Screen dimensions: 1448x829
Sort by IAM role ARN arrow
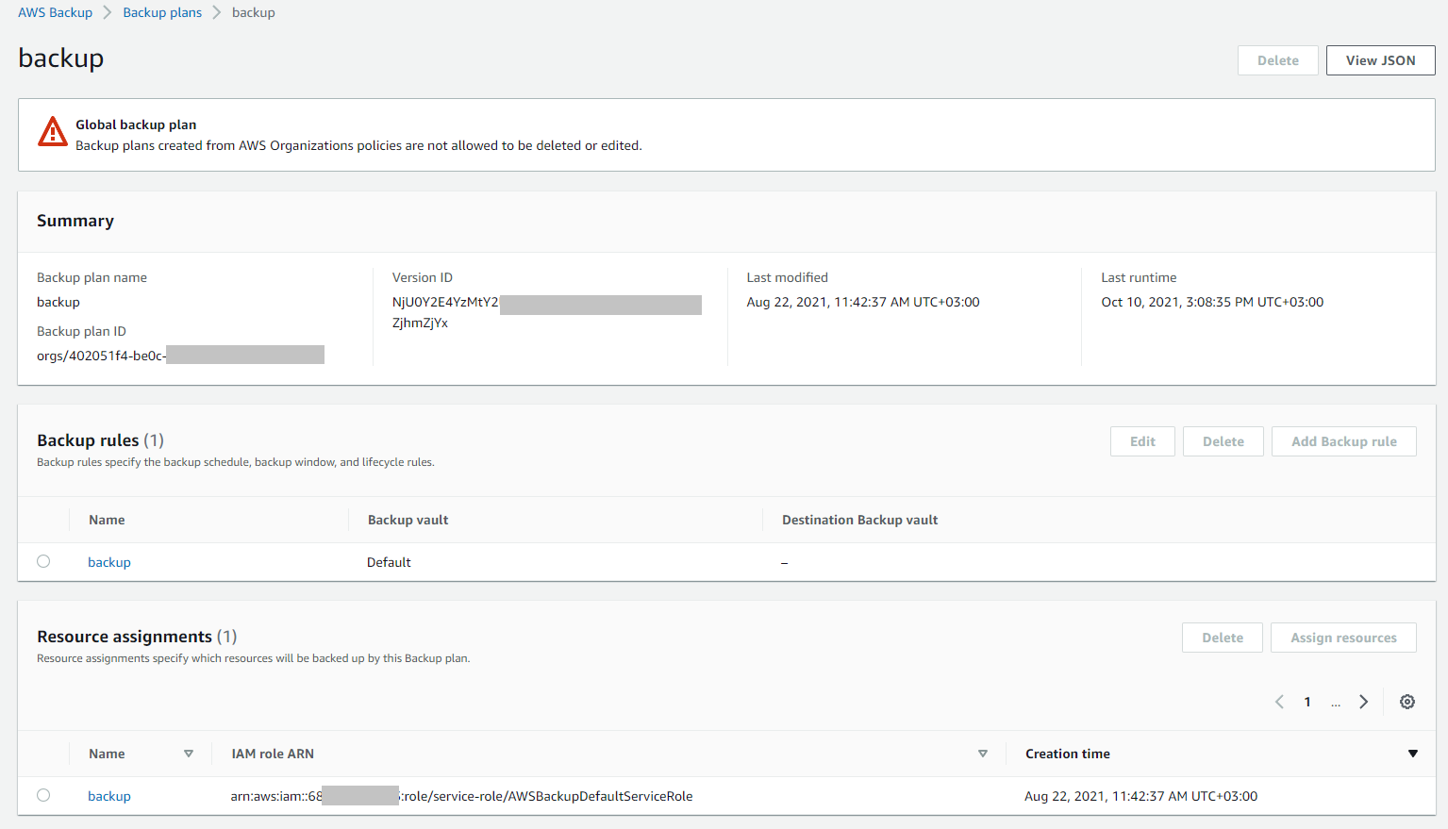point(983,754)
